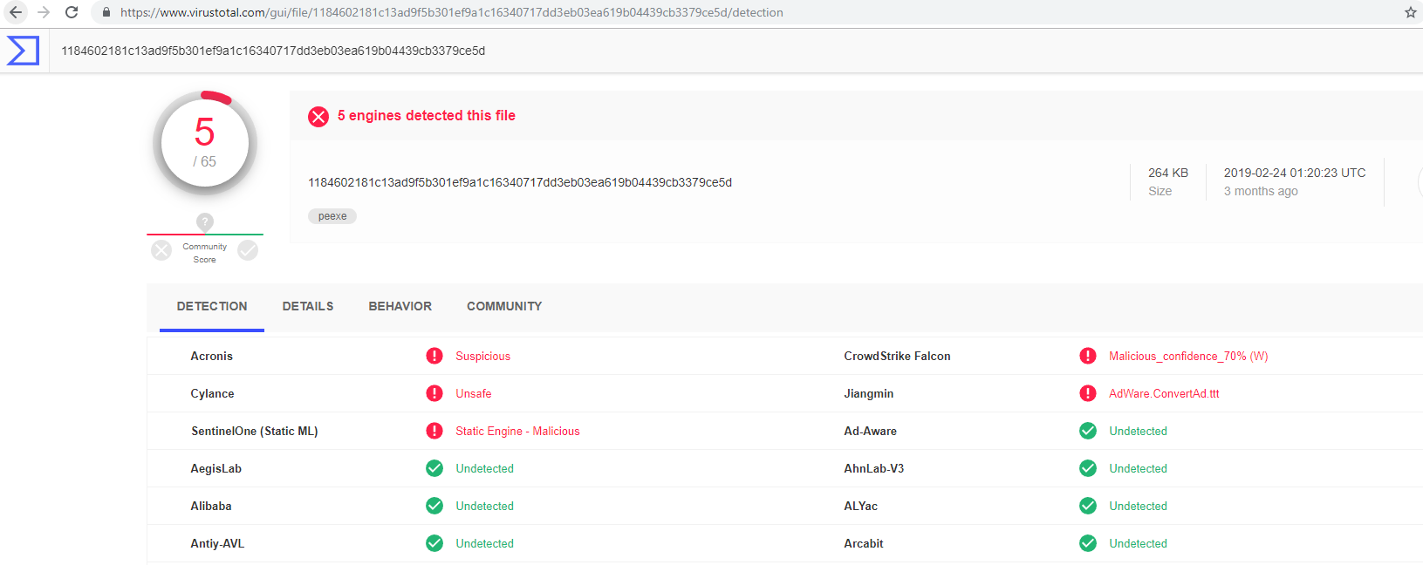This screenshot has width=1423, height=565.
Task: Click the Static Engine - Malicious result
Action: 517,431
